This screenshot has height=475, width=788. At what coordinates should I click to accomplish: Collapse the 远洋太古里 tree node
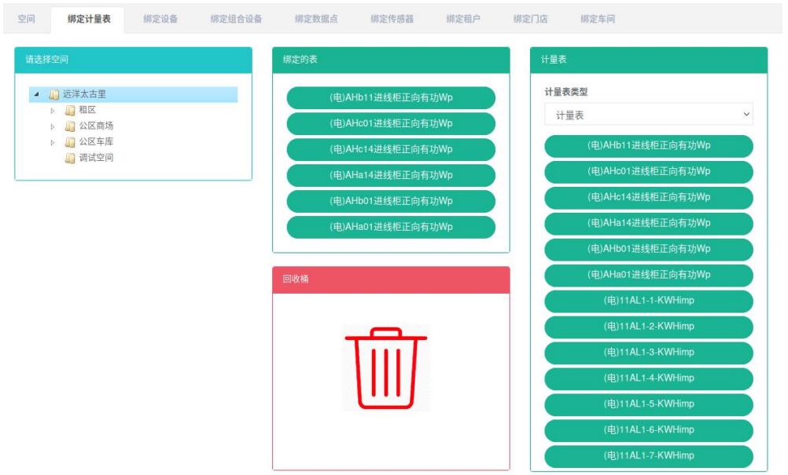37,95
